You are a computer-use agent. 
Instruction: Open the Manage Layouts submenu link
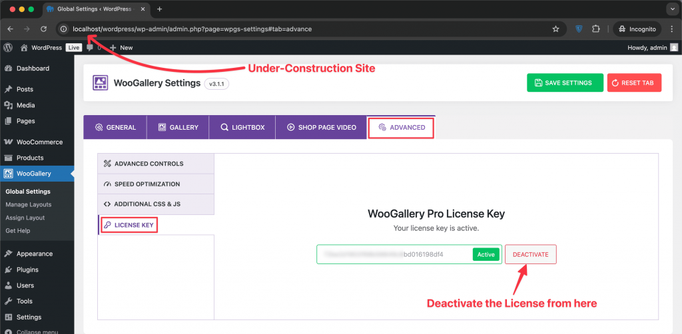tap(28, 204)
